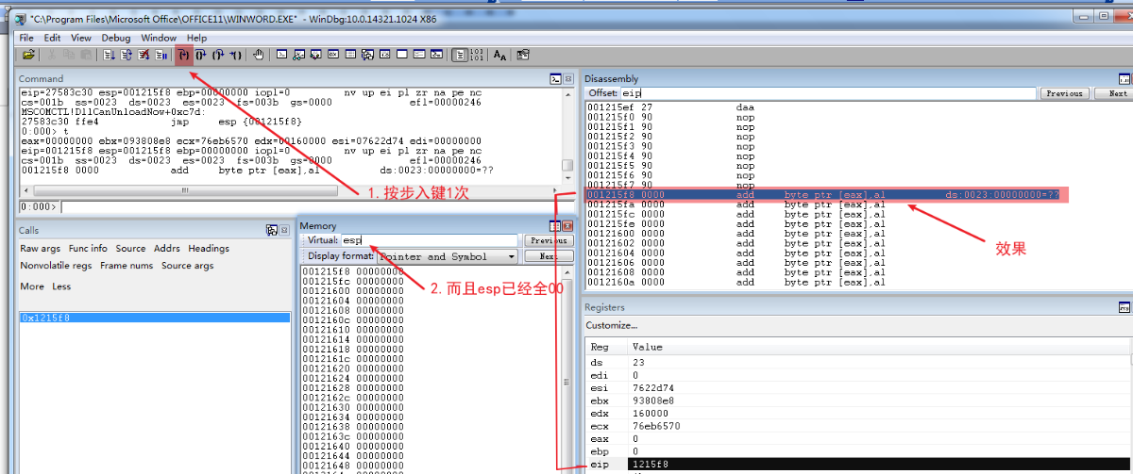Click the Virtual address field in Memory

tap(429, 241)
